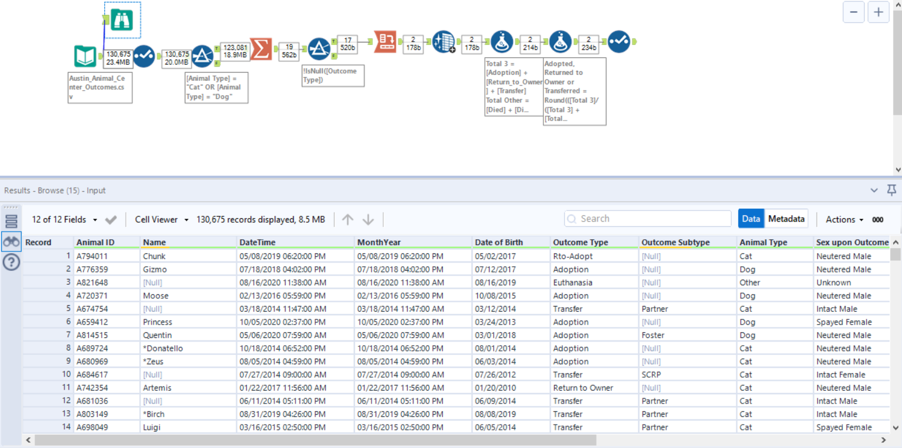The height and width of the screenshot is (448, 902).
Task: Select the Data Cleansing tool on canvas
Action: pyautogui.click(x=443, y=42)
